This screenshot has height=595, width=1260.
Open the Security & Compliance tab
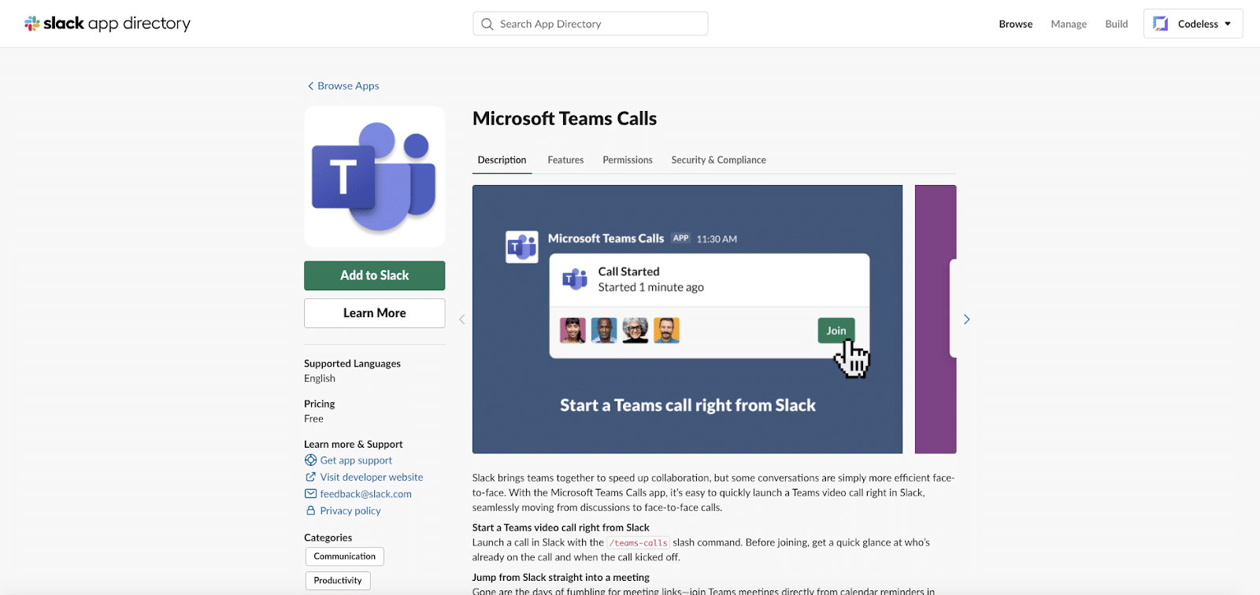(x=718, y=160)
